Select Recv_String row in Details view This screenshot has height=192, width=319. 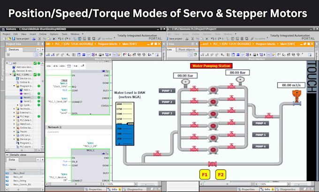coord(24,181)
